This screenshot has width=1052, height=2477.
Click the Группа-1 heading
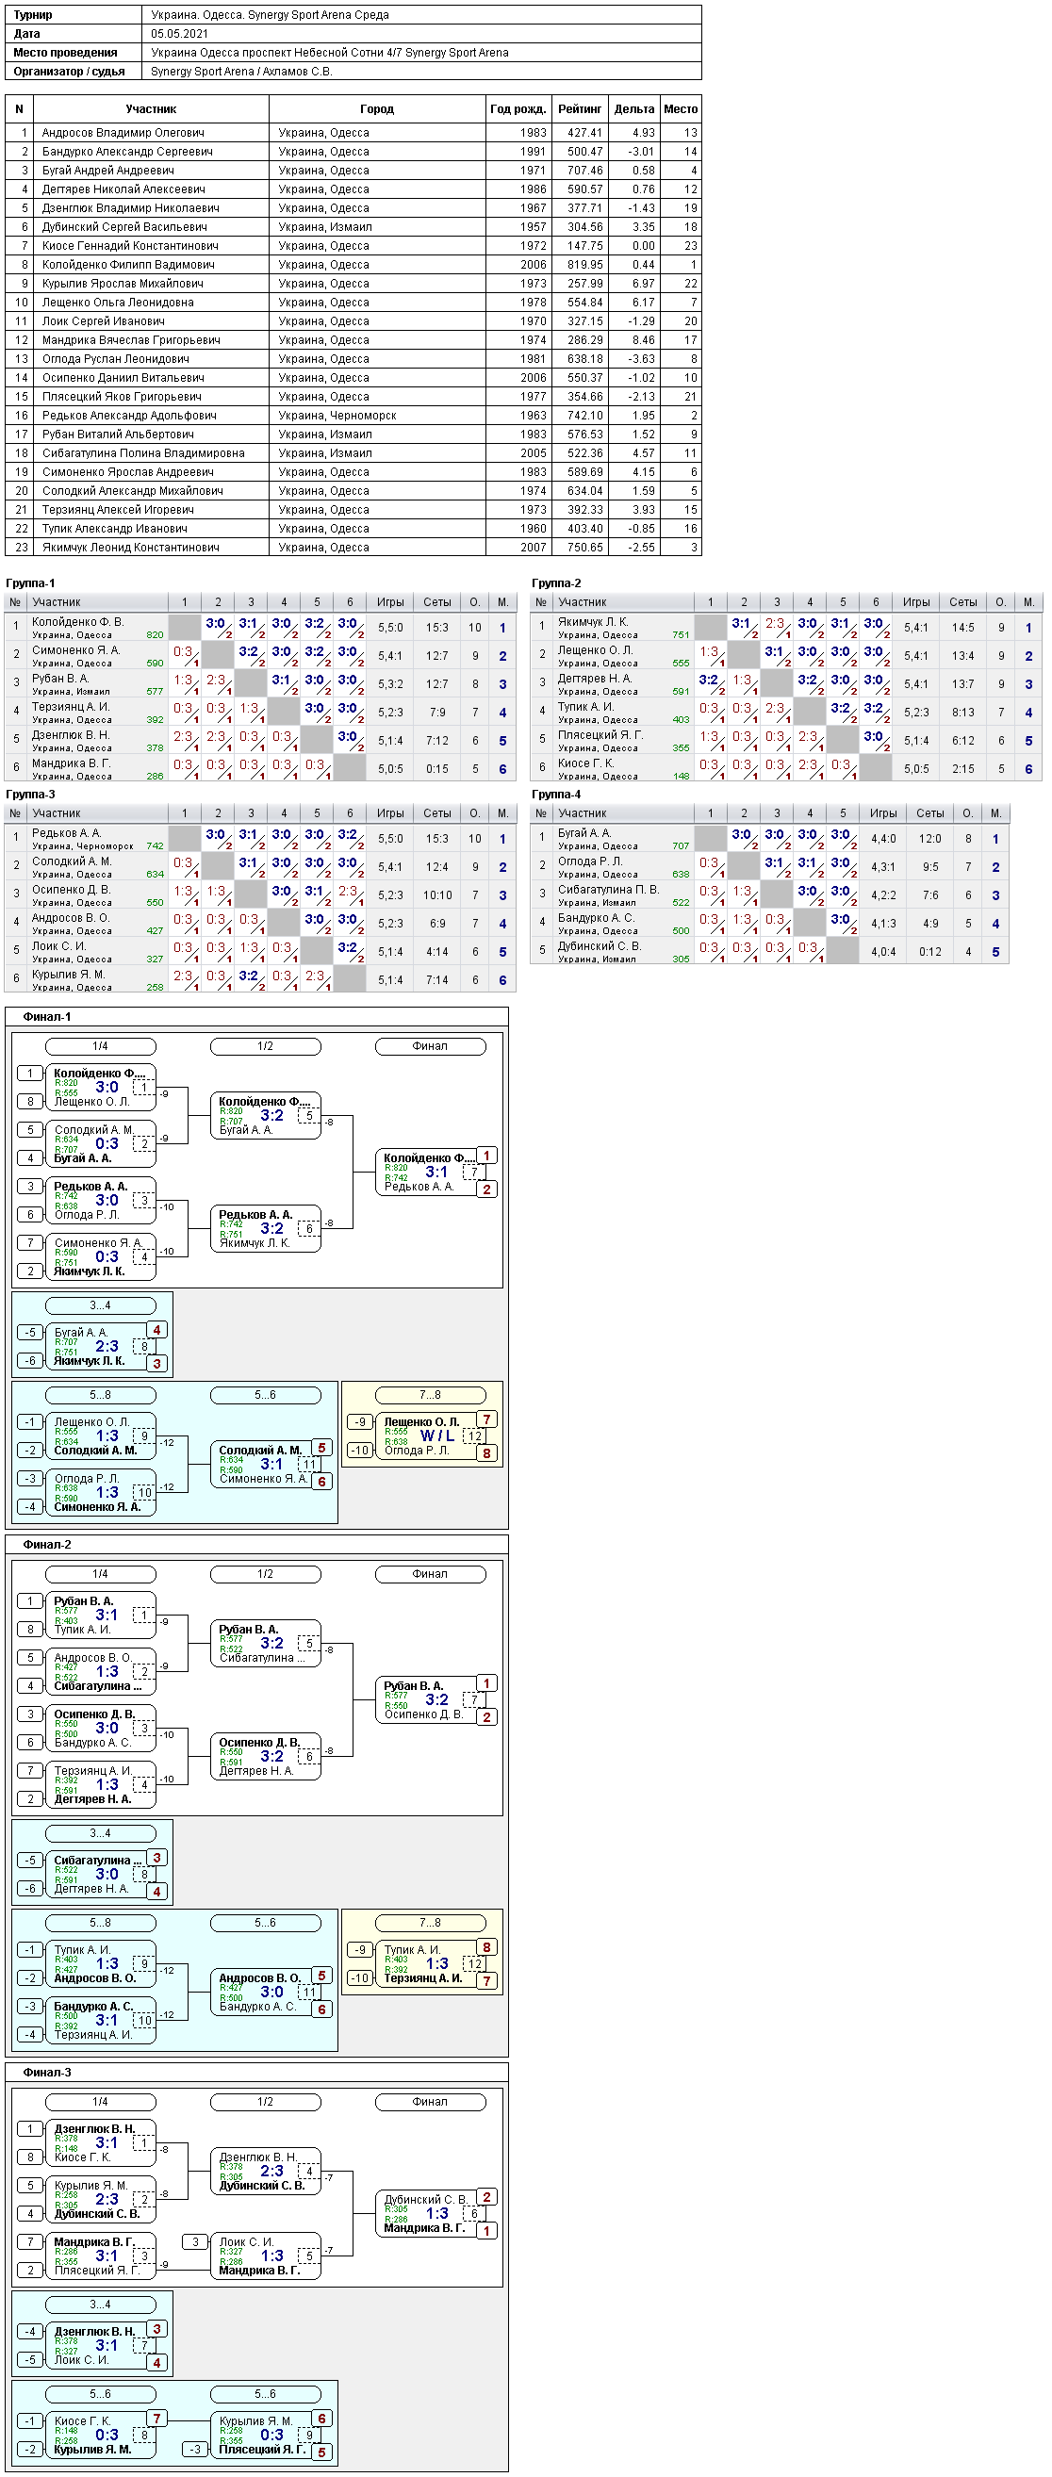[x=31, y=583]
